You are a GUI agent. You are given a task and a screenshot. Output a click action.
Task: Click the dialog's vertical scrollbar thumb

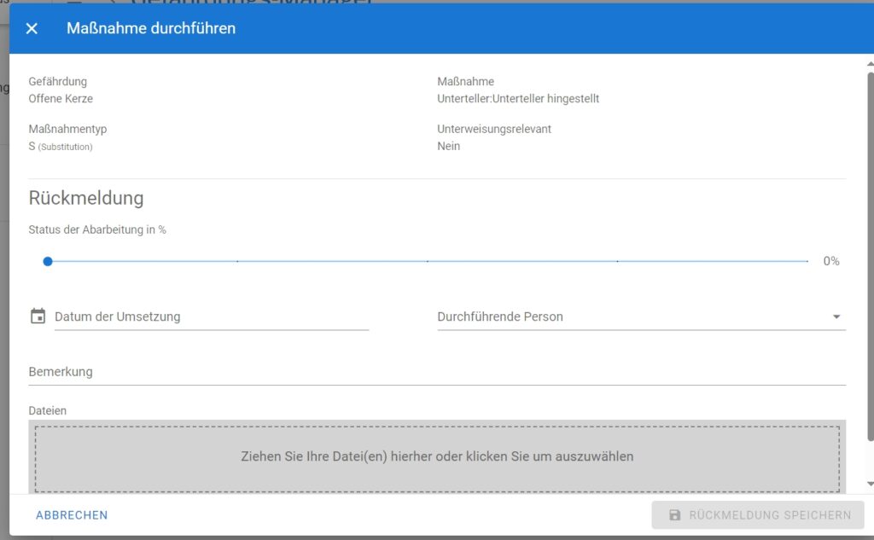click(869, 256)
